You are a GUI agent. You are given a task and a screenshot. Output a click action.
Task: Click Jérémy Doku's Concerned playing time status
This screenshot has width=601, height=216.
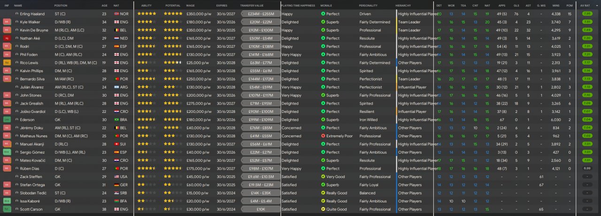pos(292,128)
